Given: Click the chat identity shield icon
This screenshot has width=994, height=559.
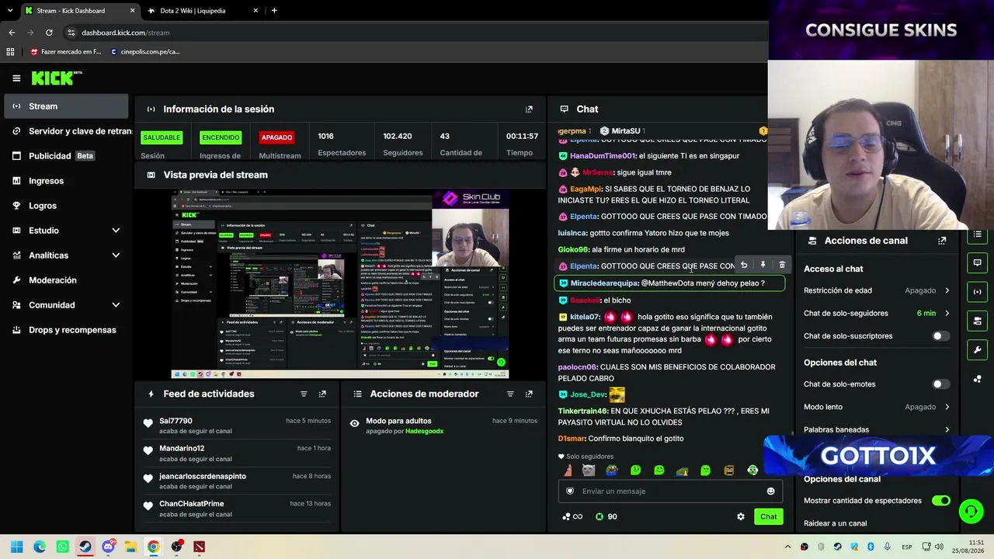Looking at the screenshot, I should [570, 491].
